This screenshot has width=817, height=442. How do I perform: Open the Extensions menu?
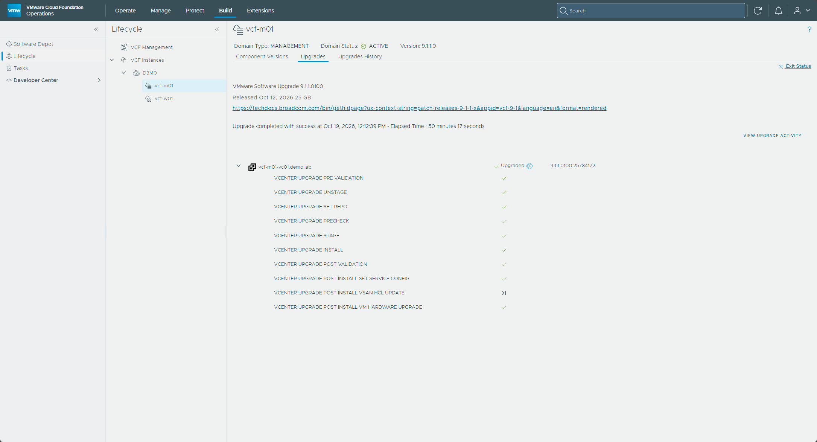[260, 11]
